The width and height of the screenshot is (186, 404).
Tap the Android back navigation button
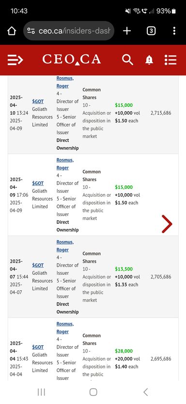(x=145, y=392)
